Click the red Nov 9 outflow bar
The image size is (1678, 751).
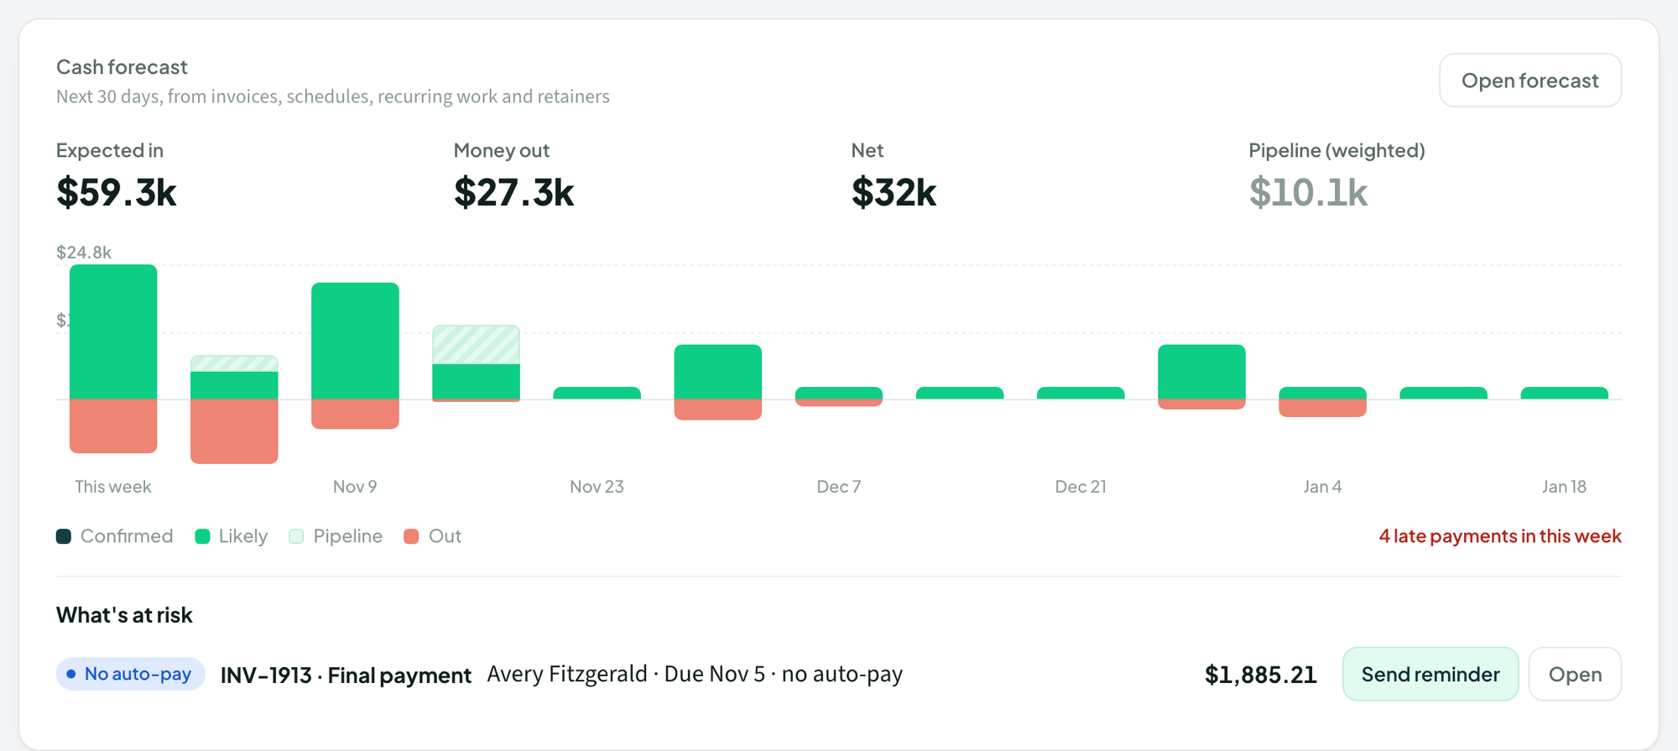[x=355, y=415]
